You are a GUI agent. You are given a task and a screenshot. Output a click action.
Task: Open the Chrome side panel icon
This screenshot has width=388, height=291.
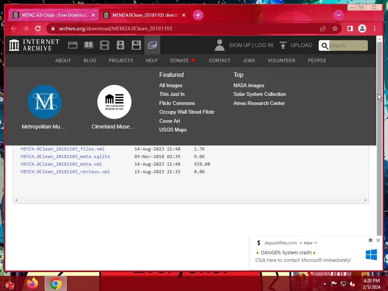(350, 28)
